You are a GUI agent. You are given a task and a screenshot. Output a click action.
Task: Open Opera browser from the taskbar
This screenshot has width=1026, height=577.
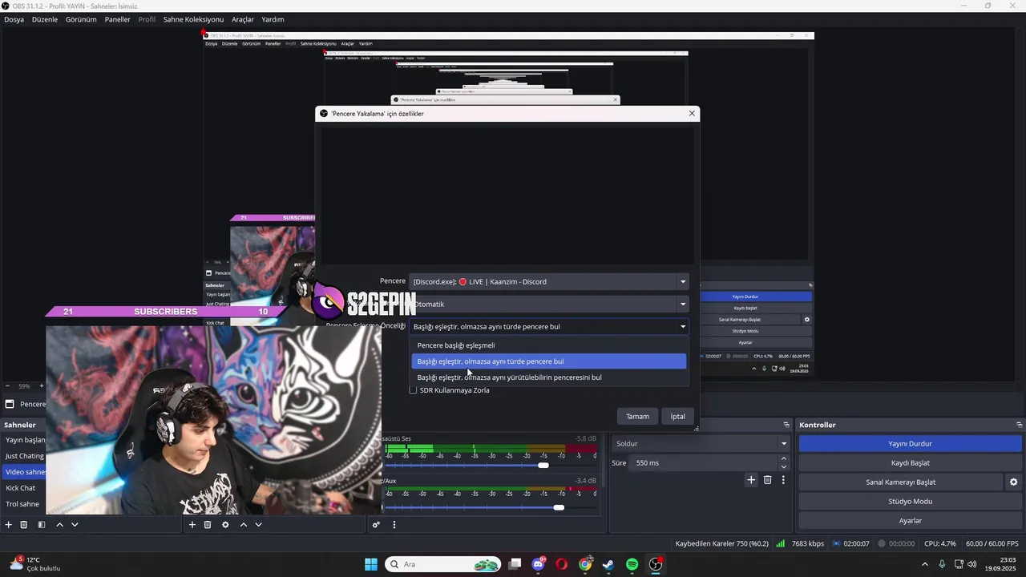click(x=562, y=564)
